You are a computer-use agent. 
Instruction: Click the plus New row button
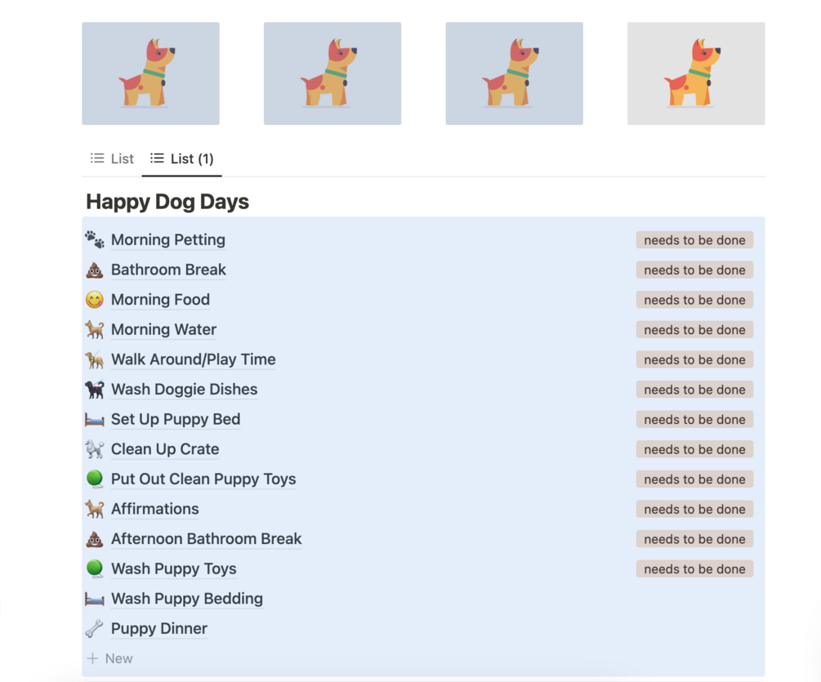coord(110,658)
